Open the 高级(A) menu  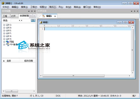(77, 7)
